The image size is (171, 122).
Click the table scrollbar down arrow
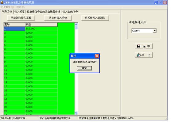point(76,113)
